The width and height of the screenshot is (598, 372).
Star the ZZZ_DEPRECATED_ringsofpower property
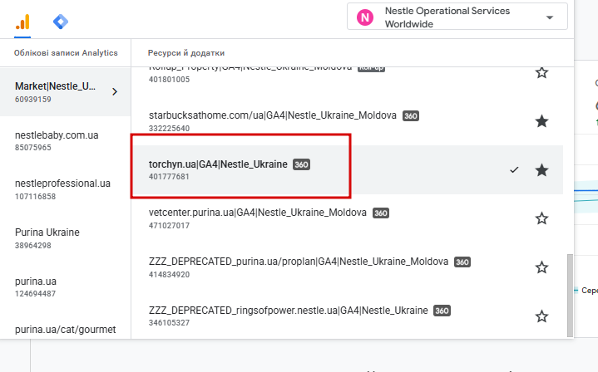(x=541, y=316)
